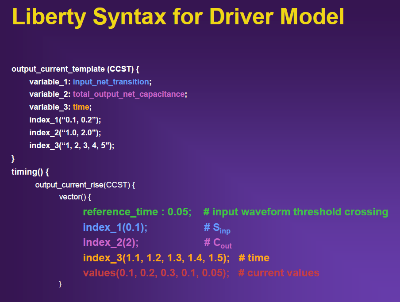Viewport: 400px width, 302px height.
Task: Click the 'vector() {' line
Action: coord(75,197)
